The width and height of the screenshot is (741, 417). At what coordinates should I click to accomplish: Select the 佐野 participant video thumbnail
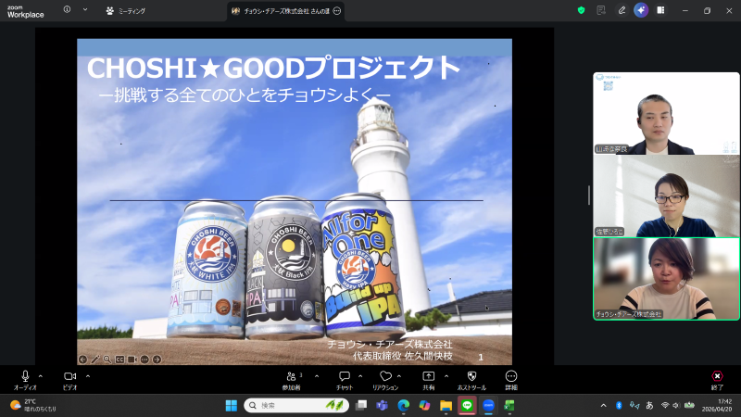click(666, 196)
